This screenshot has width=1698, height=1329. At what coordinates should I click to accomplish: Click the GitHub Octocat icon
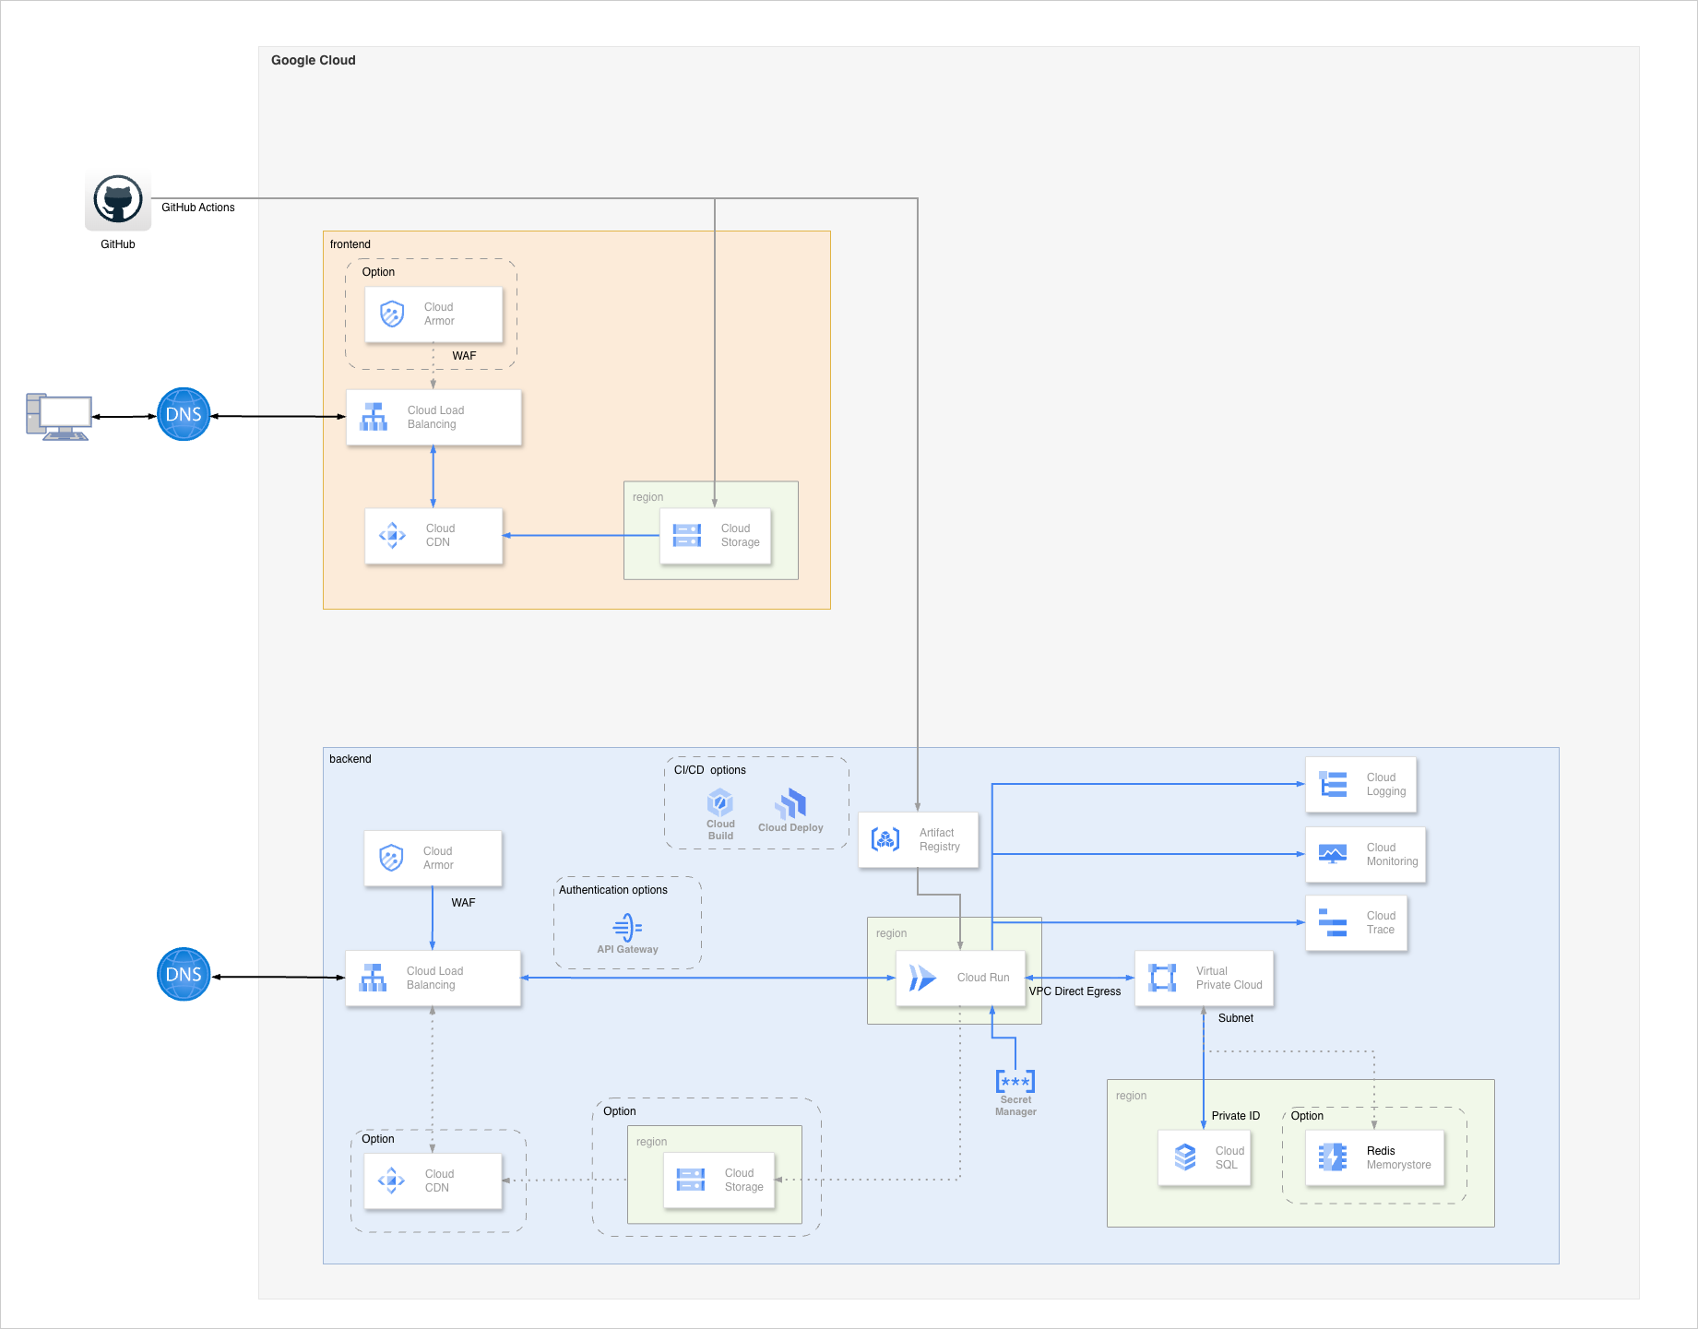tap(118, 199)
